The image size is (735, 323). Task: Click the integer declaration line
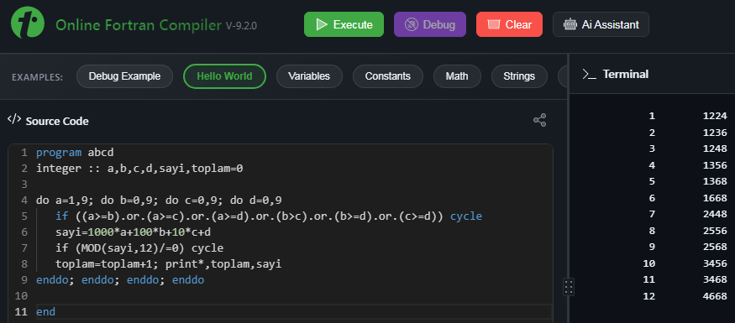139,169
